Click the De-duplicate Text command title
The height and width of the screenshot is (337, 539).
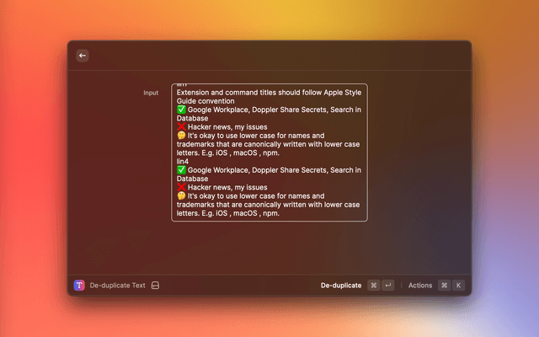pyautogui.click(x=117, y=286)
